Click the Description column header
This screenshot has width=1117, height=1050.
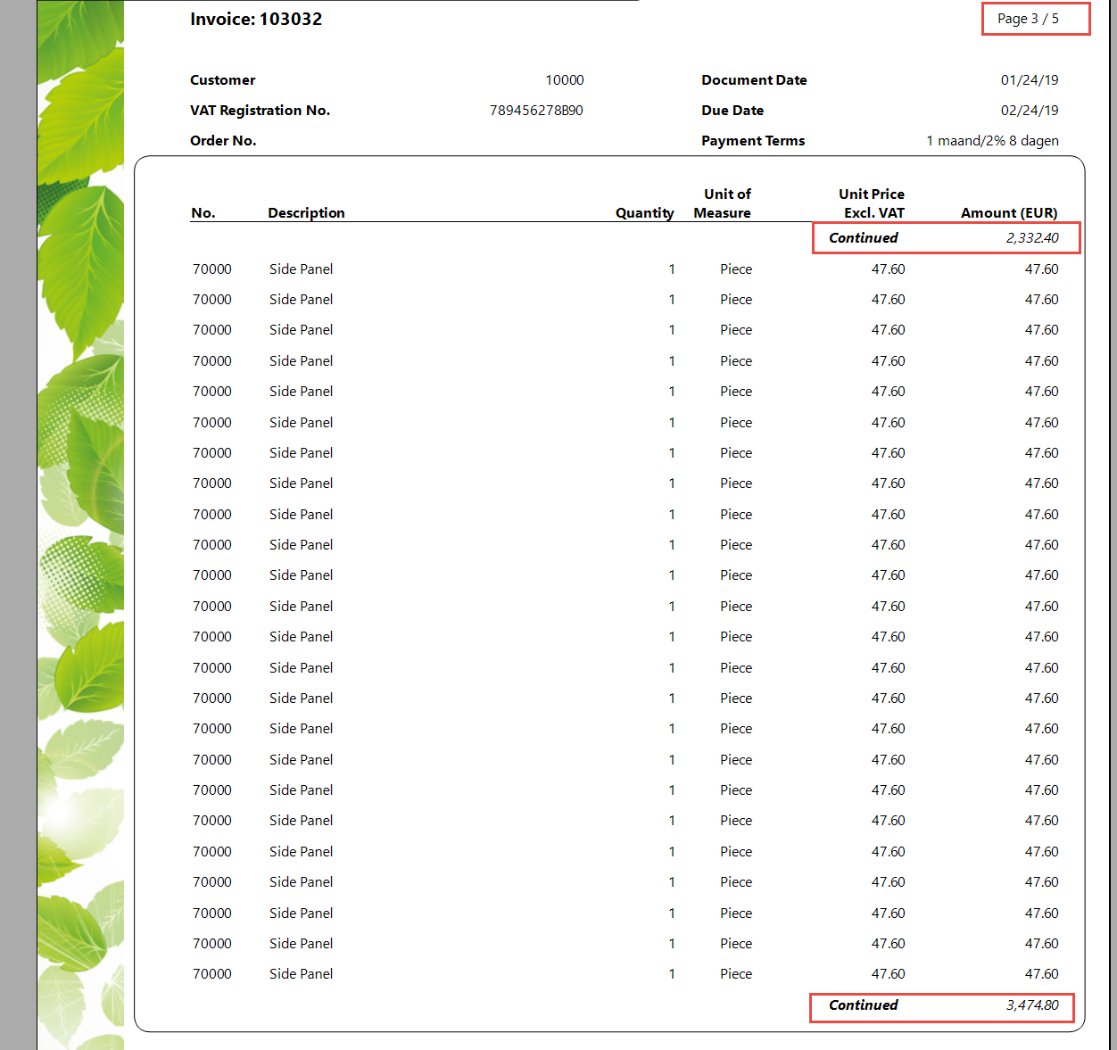pyautogui.click(x=306, y=213)
